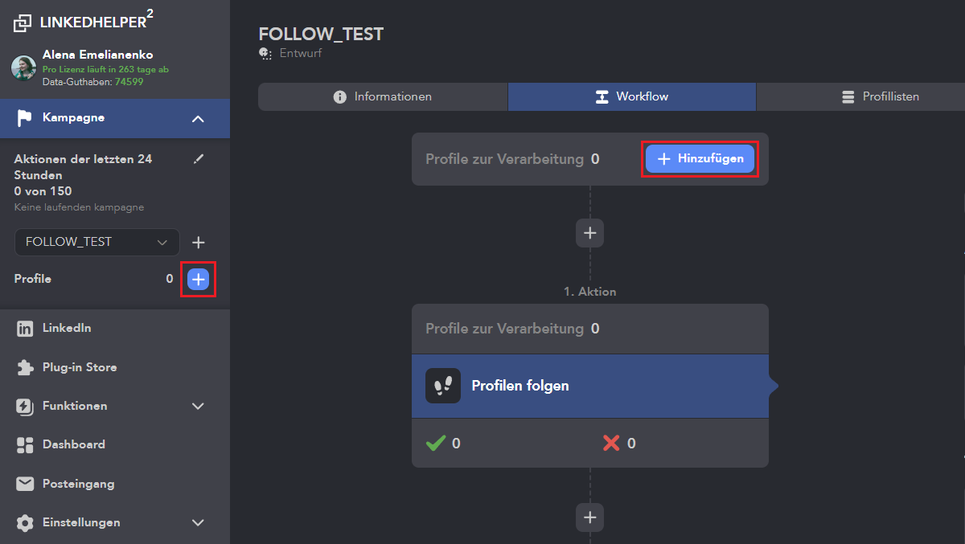Click blue plus button beside Profile
This screenshot has width=965, height=544.
(x=198, y=279)
